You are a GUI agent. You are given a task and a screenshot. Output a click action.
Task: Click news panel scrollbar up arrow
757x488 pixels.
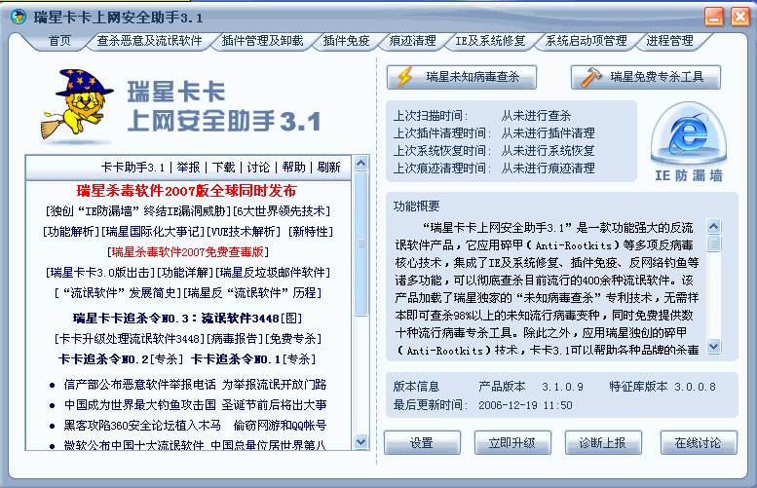360,163
